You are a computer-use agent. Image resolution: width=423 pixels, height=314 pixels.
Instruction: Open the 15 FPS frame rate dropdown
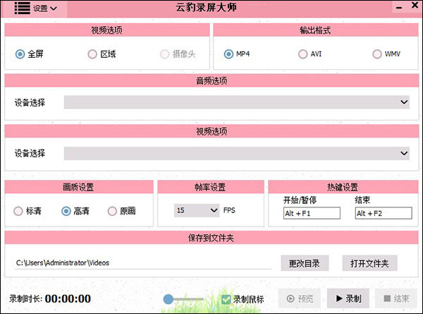coord(197,210)
